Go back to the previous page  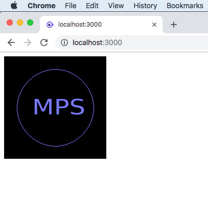pyautogui.click(x=11, y=43)
